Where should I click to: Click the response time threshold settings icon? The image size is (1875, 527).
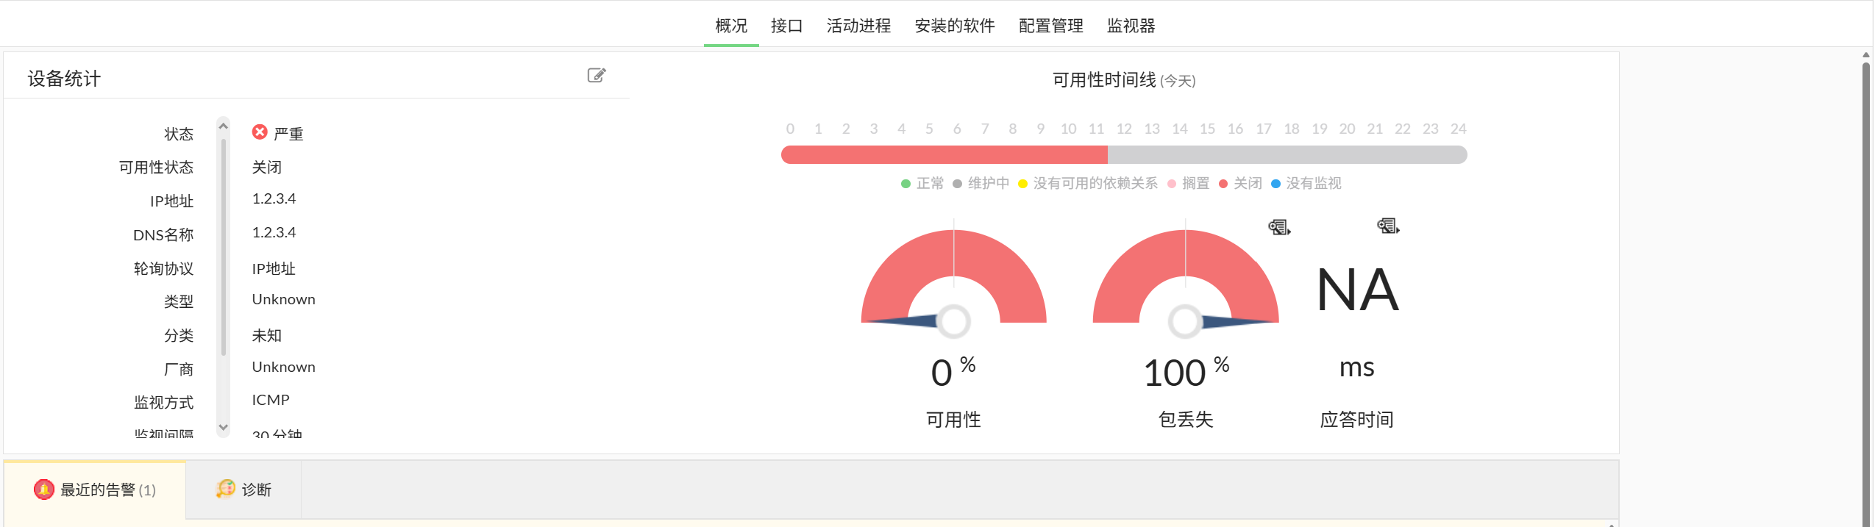[1388, 226]
